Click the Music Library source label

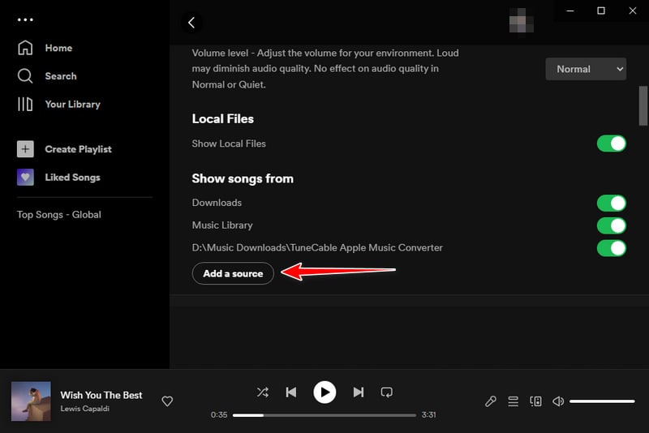click(x=222, y=225)
